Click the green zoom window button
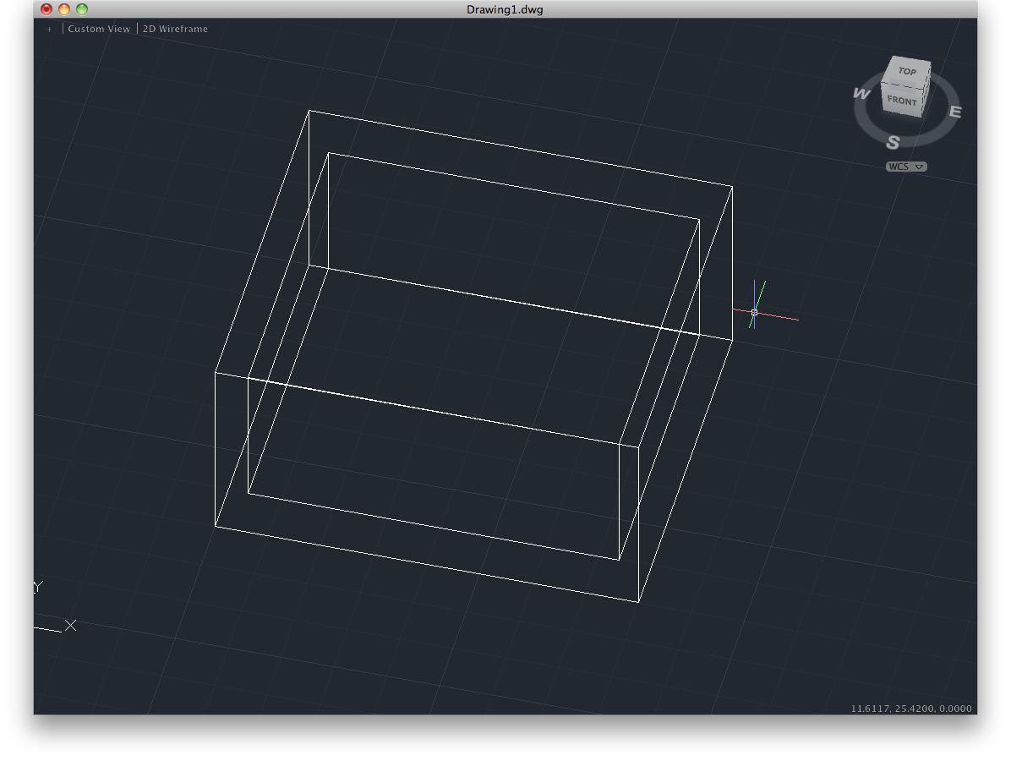 (x=82, y=9)
